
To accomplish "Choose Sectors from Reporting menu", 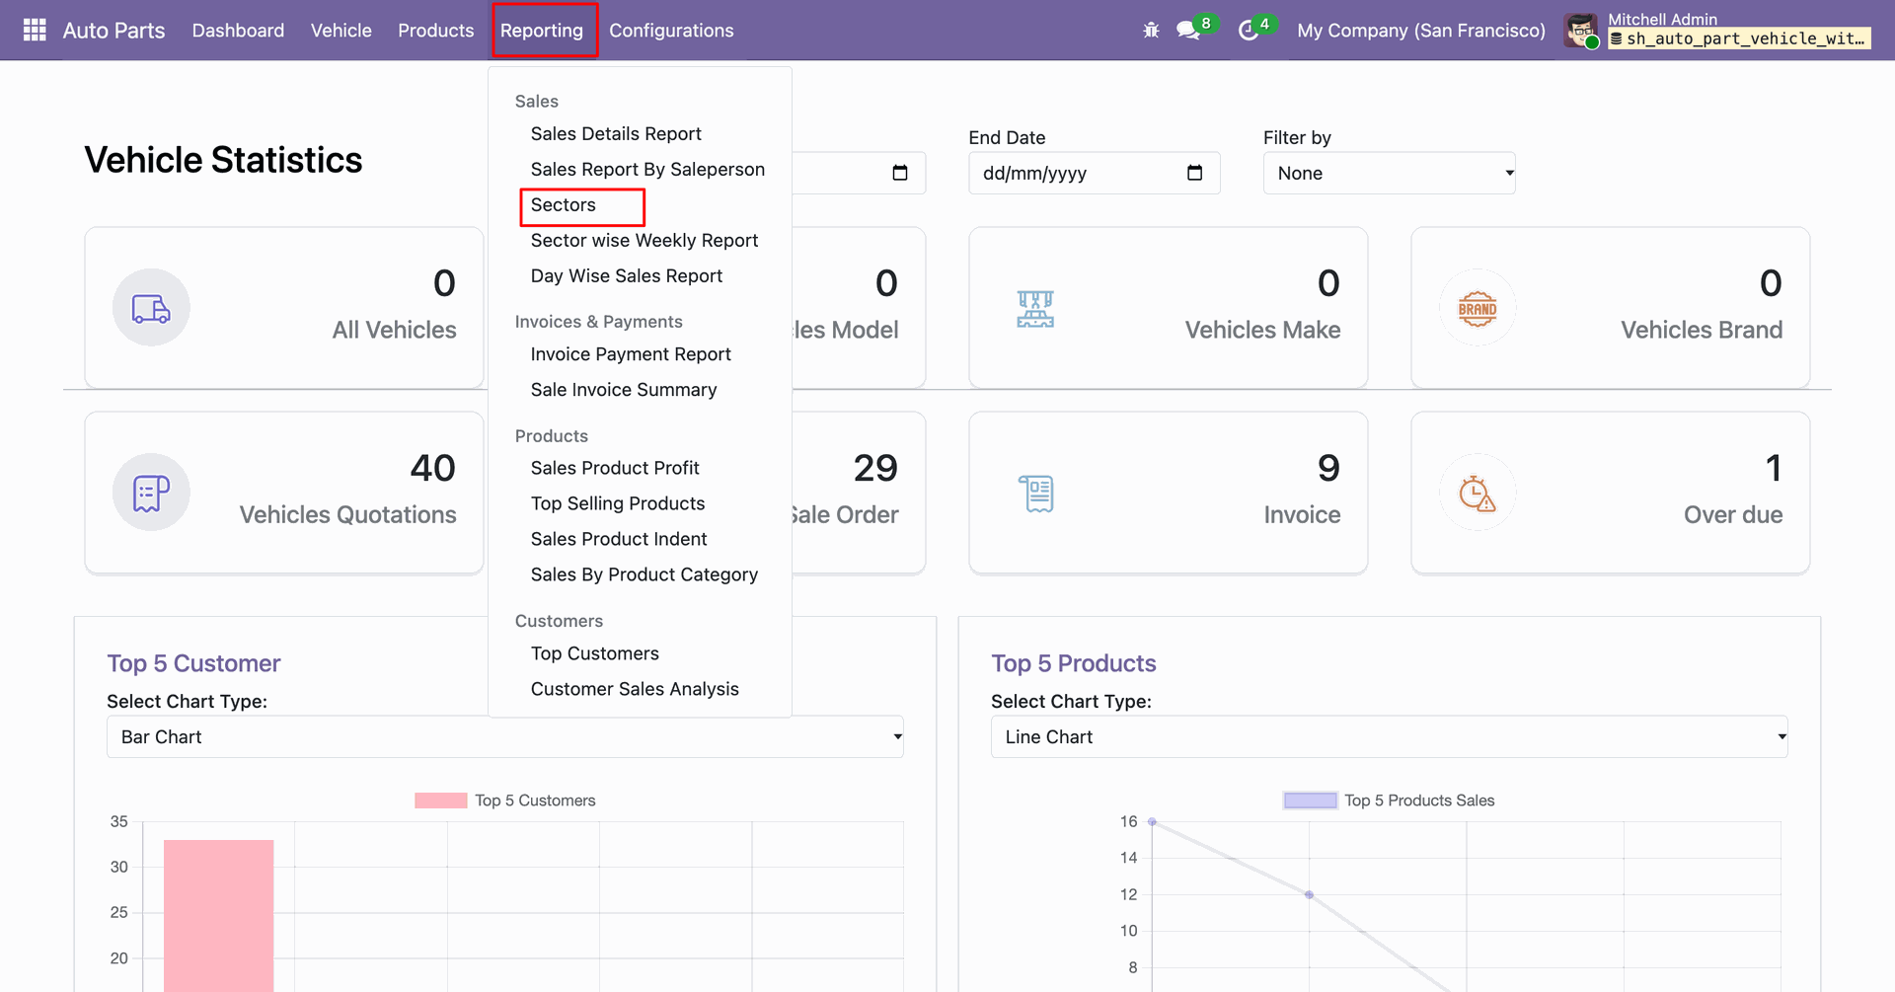I will point(564,204).
